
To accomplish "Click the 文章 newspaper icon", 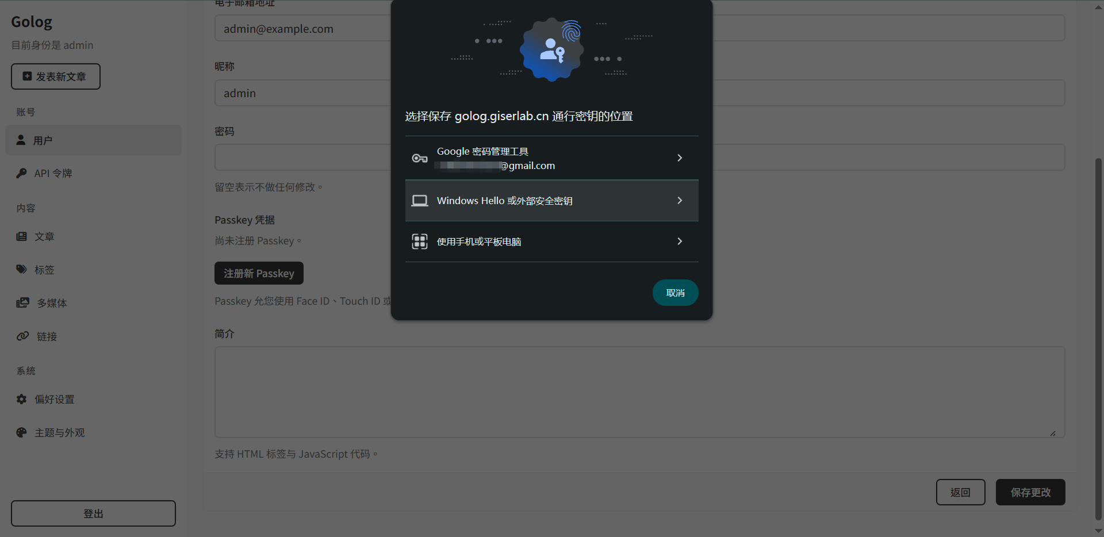I will pyautogui.click(x=21, y=236).
